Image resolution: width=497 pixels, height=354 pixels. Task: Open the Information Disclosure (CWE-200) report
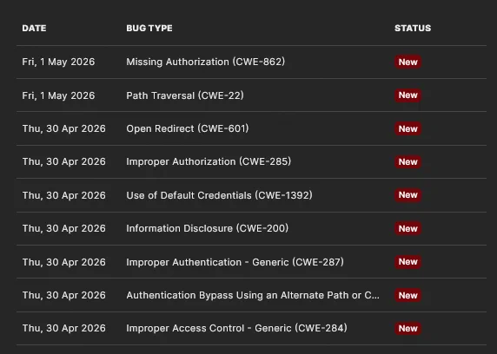coord(208,228)
